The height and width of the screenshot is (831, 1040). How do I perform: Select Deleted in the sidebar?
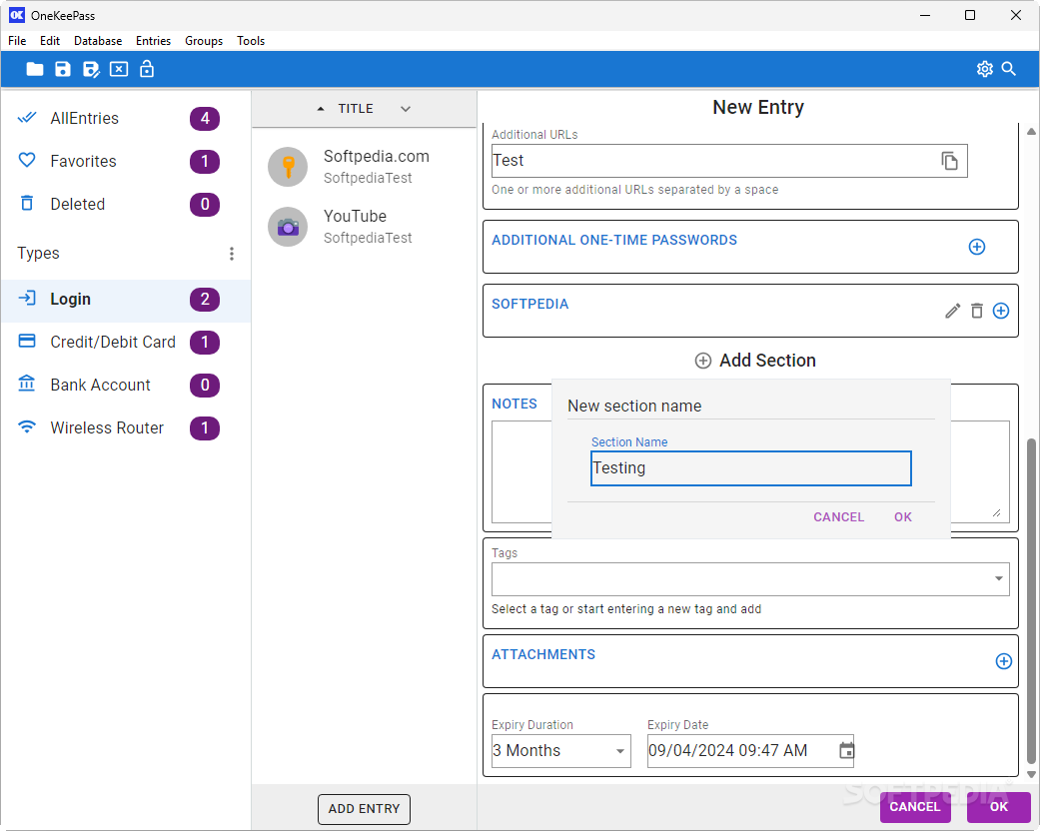pos(125,205)
